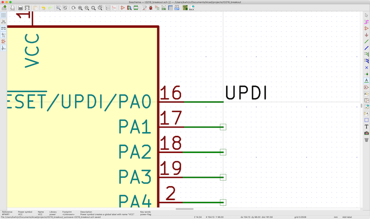
Task: Toggle hidden pins display
Action: [x=3, y=42]
